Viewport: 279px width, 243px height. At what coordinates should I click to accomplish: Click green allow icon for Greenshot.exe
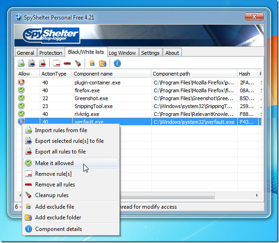[x=21, y=98]
